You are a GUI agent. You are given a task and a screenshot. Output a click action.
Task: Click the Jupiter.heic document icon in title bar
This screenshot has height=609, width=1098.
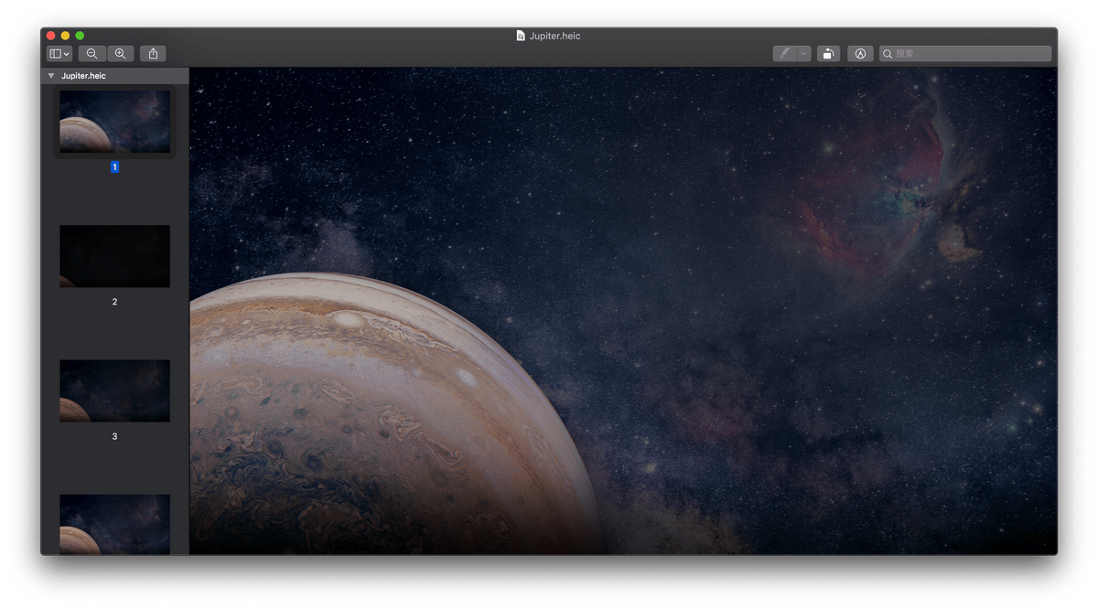[521, 36]
